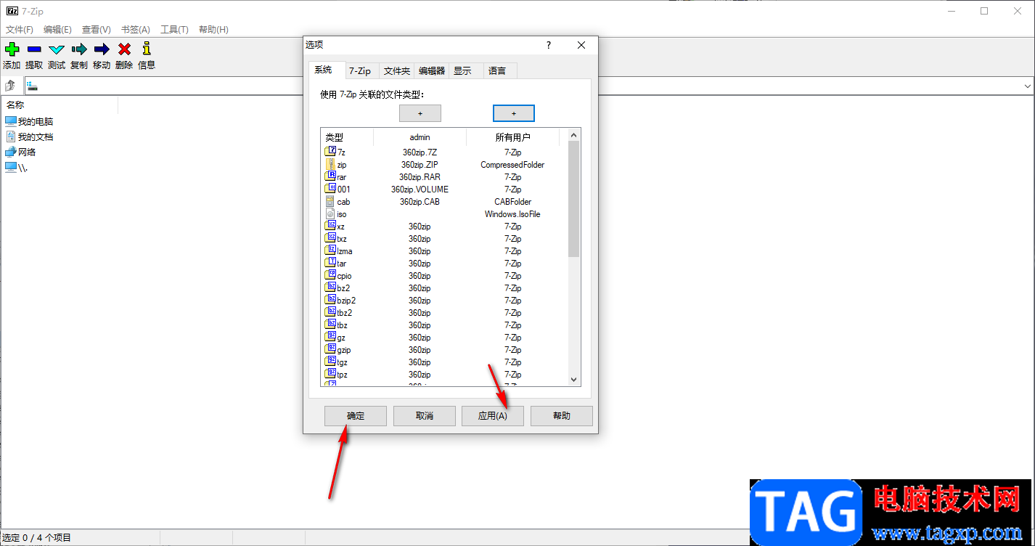Click the Copy (复制) arrow icon
1035x546 pixels.
click(79, 49)
